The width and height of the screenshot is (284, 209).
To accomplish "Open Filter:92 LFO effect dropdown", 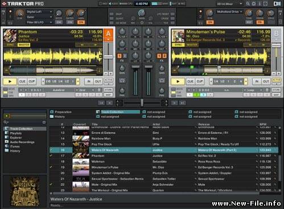I will point(39,22).
